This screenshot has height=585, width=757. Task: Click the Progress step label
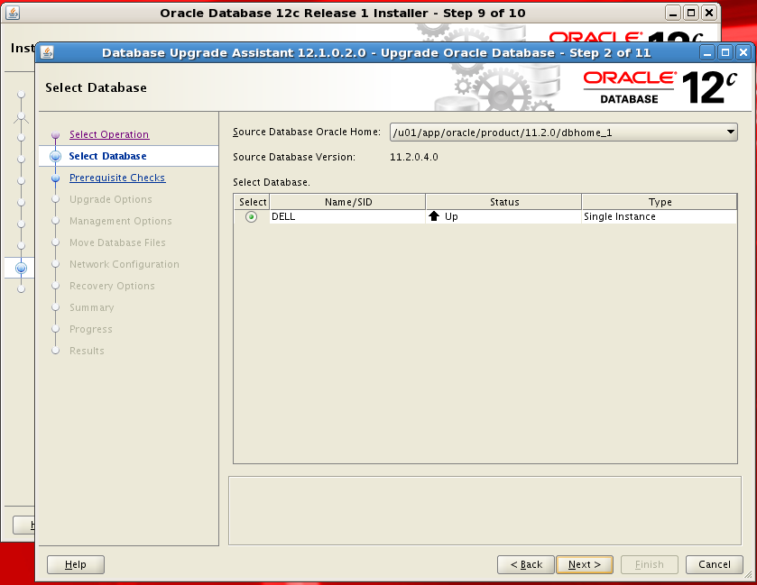[91, 329]
